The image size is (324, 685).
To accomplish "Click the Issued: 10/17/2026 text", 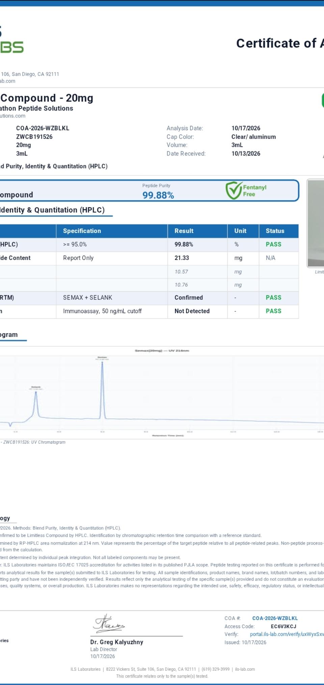I will 245,642.
